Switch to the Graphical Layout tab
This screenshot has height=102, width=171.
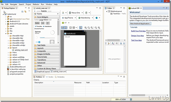[x=42, y=72]
